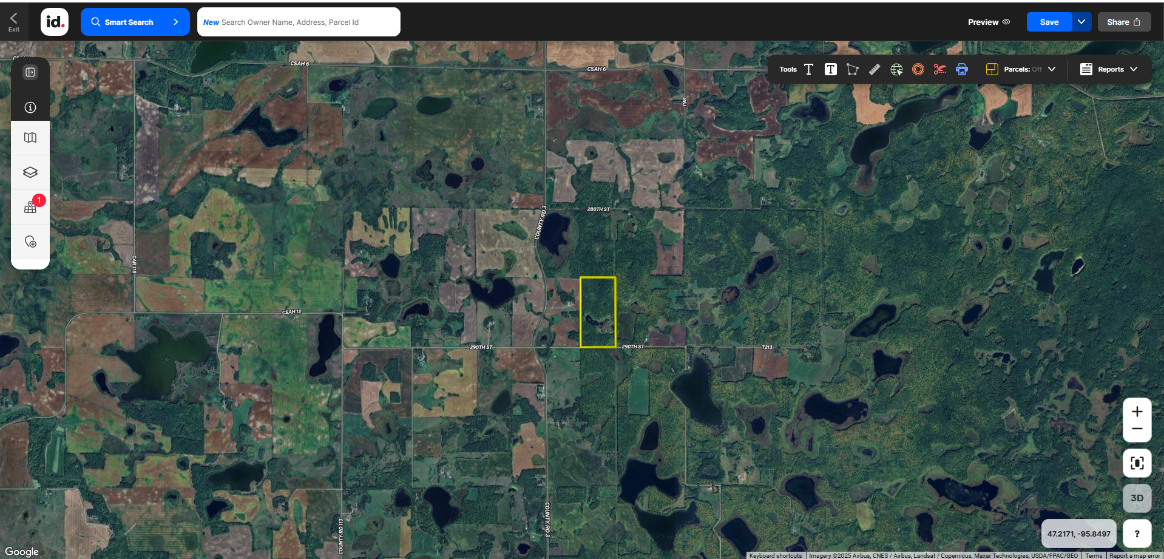Open the info panel icon
This screenshot has height=559, width=1164.
pyautogui.click(x=30, y=107)
